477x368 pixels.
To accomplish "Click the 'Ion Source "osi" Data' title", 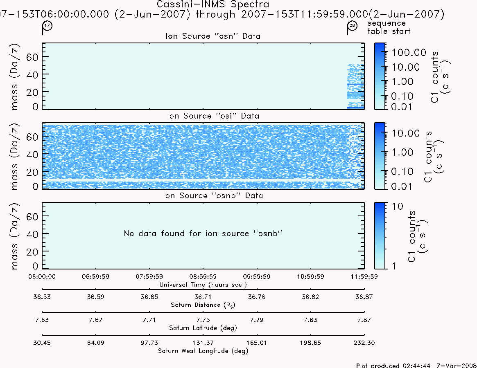I will [213, 116].
